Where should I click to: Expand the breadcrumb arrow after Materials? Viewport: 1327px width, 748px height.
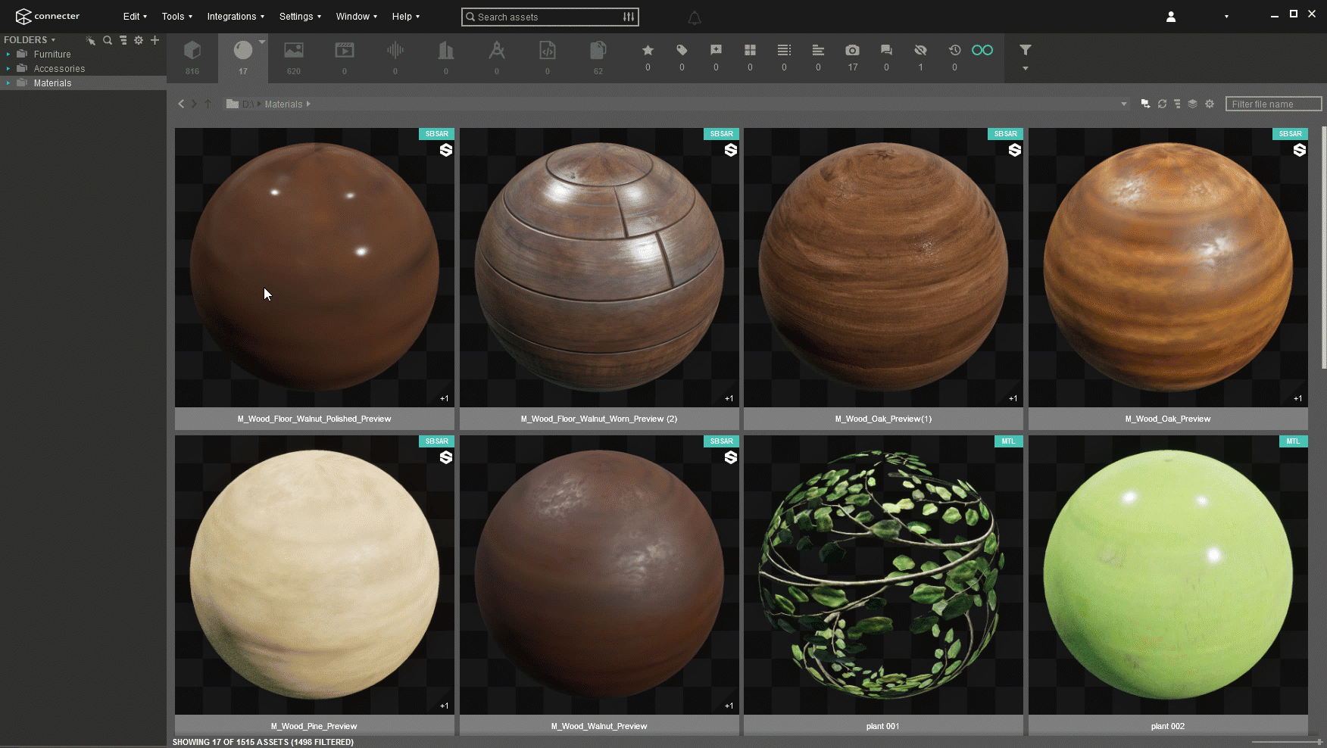[308, 104]
